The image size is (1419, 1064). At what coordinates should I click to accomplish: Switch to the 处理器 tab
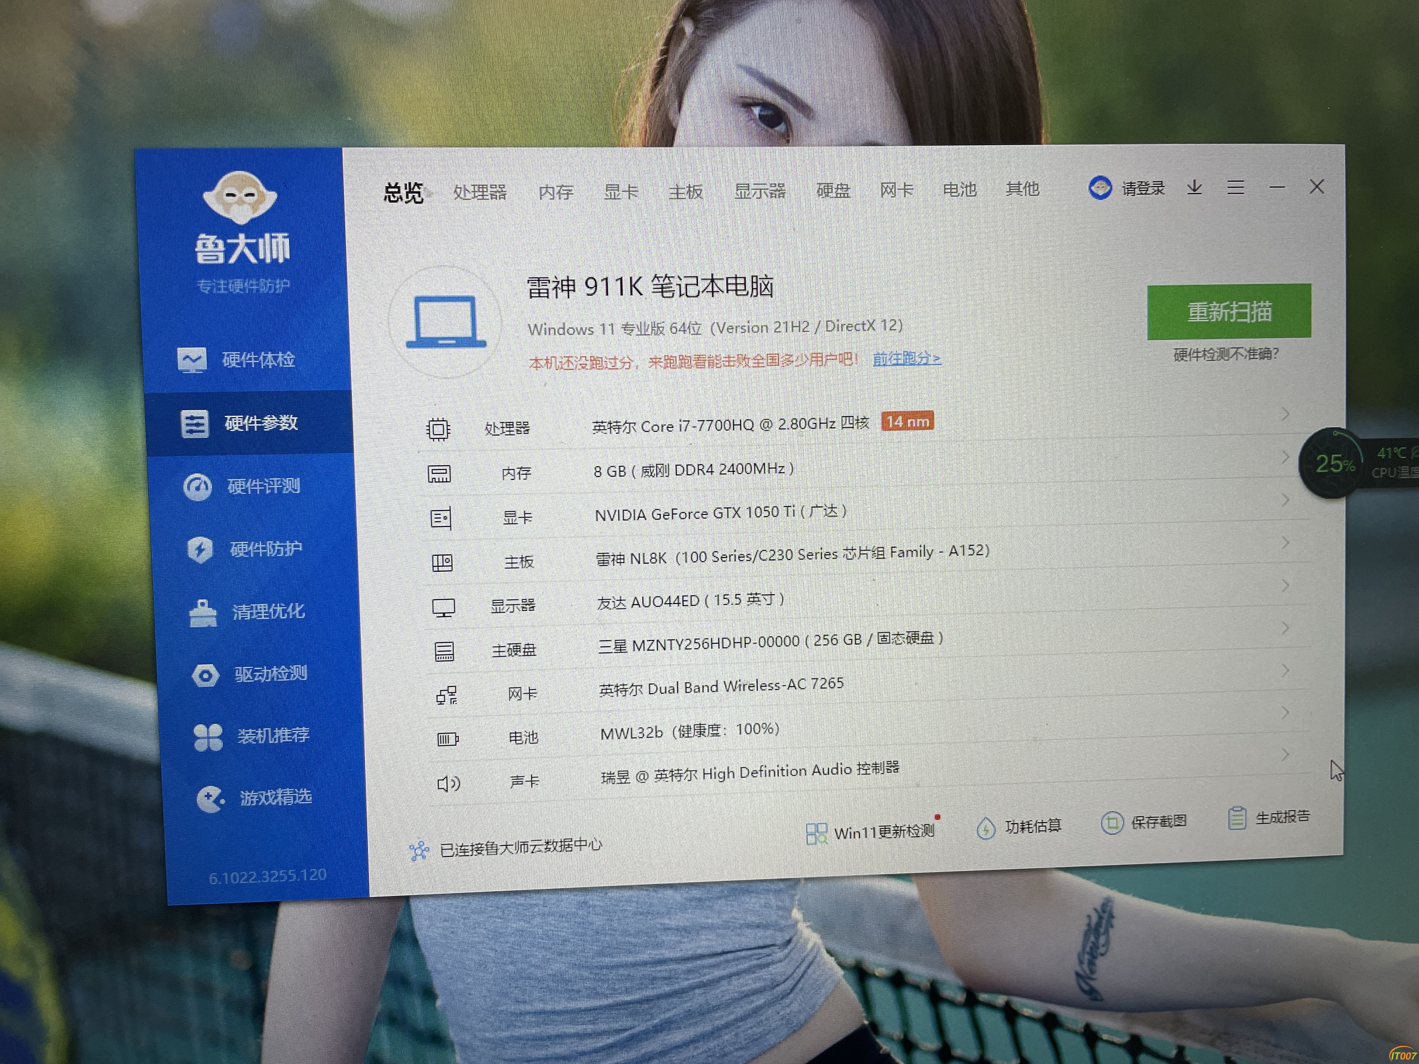click(x=480, y=192)
